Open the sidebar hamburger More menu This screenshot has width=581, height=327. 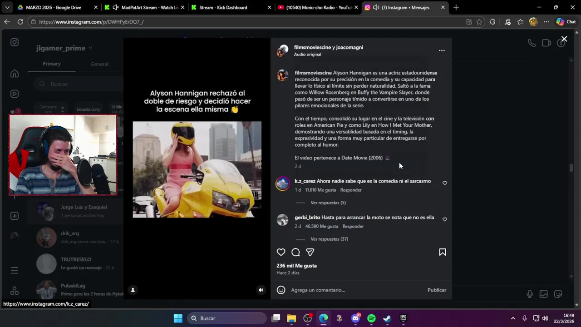15,270
